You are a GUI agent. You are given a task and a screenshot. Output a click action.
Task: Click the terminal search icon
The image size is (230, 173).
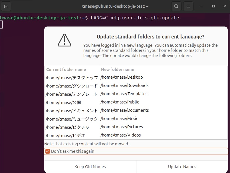coord(176,6)
